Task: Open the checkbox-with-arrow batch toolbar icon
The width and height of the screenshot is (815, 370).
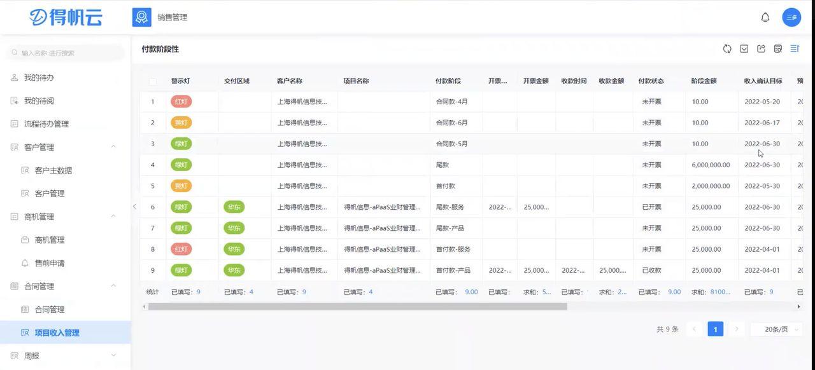Action: click(744, 49)
